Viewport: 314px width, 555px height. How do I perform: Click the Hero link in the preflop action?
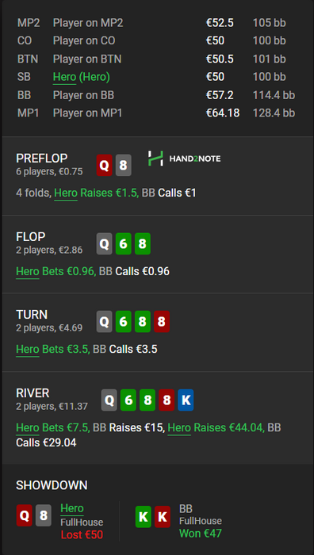click(66, 193)
